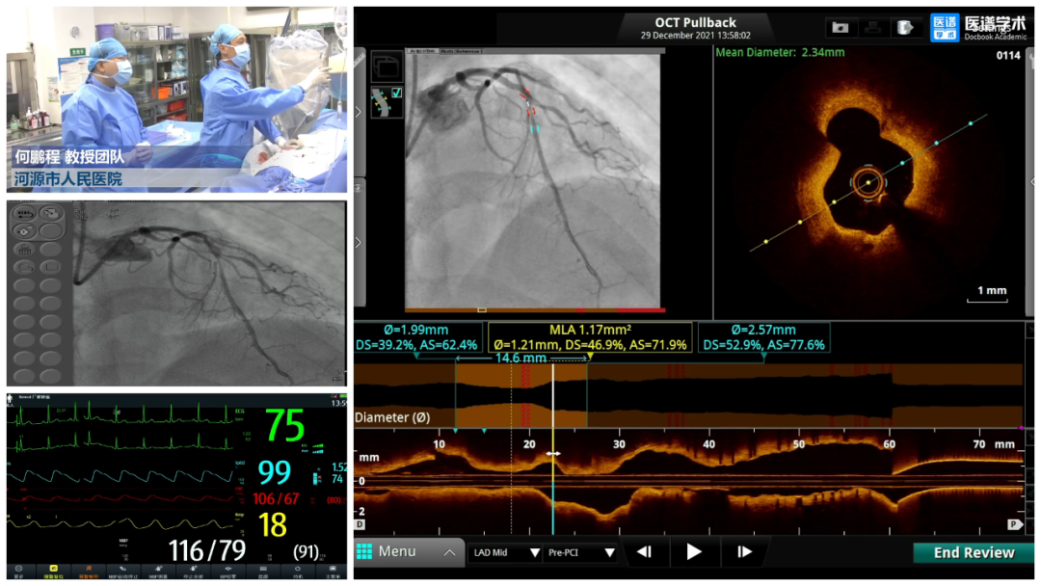Step to the previous OCT frame
Screen dimensions: 1041x586
[645, 552]
